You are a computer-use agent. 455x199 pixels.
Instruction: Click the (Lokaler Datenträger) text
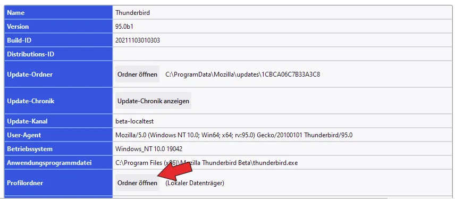[x=195, y=183]
